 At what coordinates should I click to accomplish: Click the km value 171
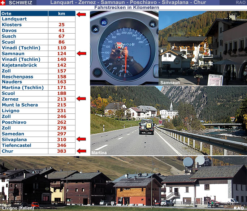pos(62,87)
